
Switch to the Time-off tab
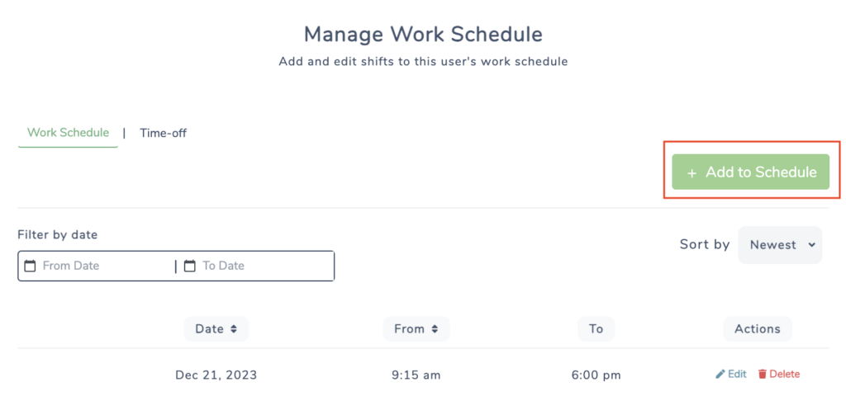(x=163, y=133)
